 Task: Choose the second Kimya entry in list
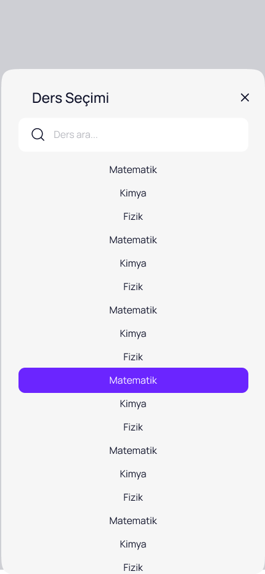coord(133,264)
